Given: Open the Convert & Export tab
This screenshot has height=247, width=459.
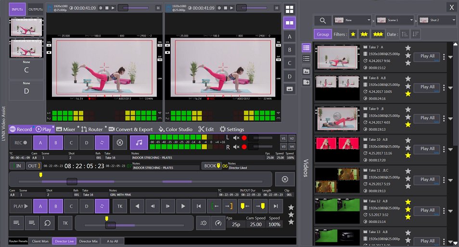Looking at the screenshot, I should click(x=131, y=129).
